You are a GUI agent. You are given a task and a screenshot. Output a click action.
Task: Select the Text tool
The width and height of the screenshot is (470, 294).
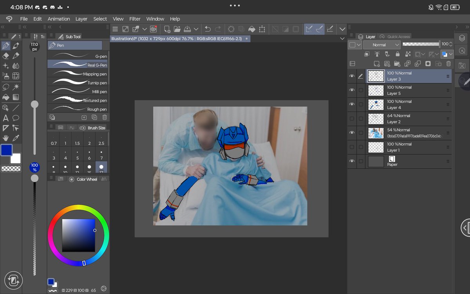6,118
